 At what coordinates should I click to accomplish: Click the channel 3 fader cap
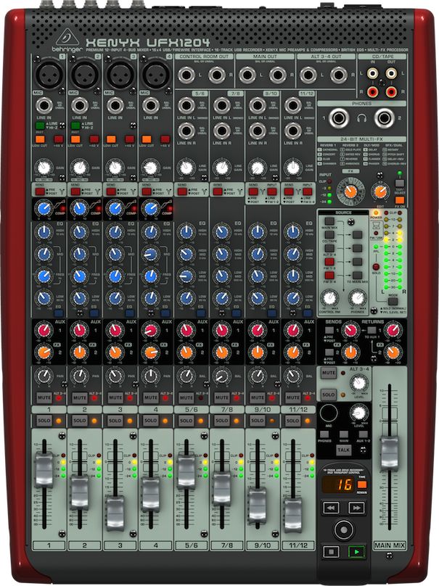tap(115, 513)
